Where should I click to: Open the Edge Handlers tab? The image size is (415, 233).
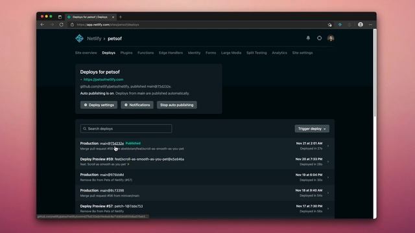[x=171, y=53]
